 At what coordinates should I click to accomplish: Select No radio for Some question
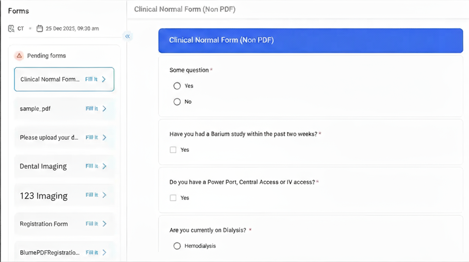[177, 102]
